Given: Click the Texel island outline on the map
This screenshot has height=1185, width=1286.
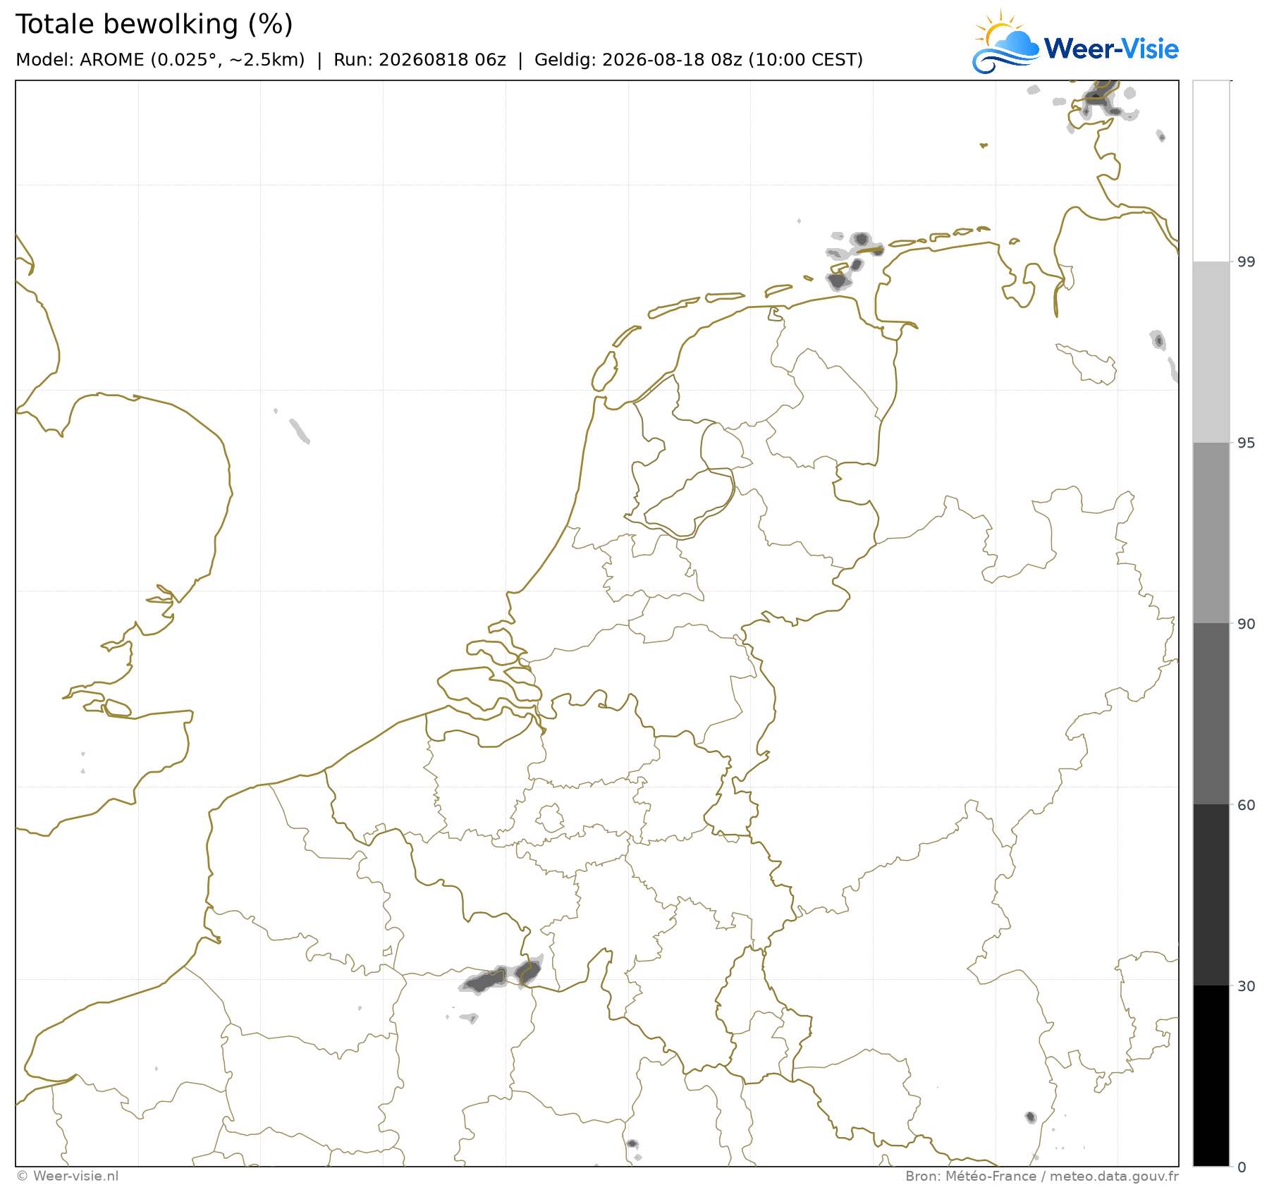Looking at the screenshot, I should 605,371.
